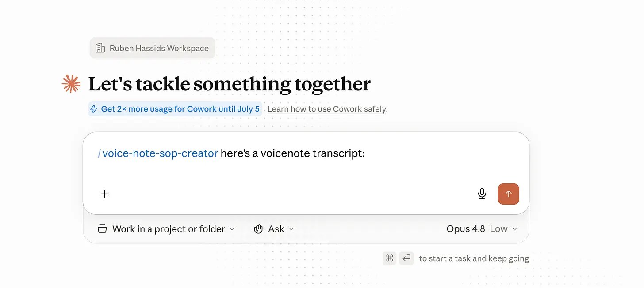Select the Opus 4.8 model label
Viewport: 644px width, 288px height.
coord(466,229)
